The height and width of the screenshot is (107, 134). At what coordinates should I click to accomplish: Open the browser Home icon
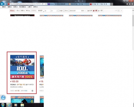[127, 4]
